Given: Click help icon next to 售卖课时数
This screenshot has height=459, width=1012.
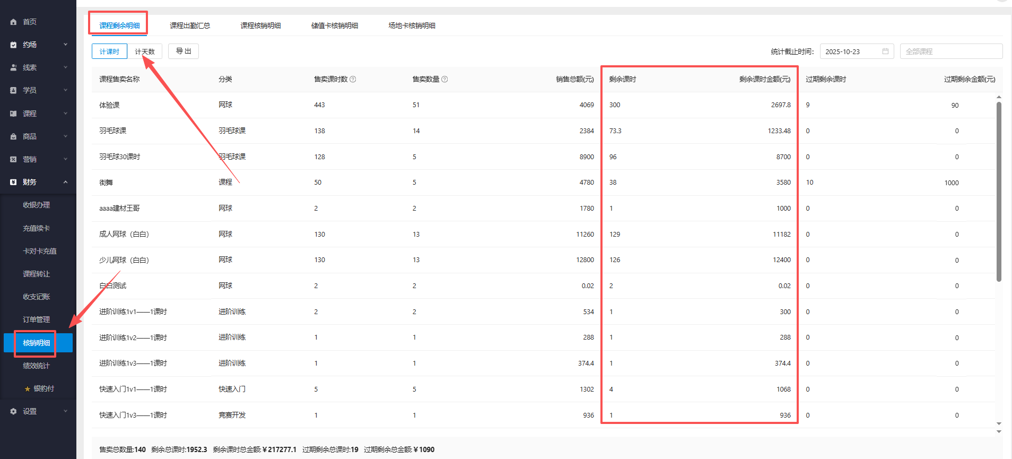Looking at the screenshot, I should coord(353,79).
